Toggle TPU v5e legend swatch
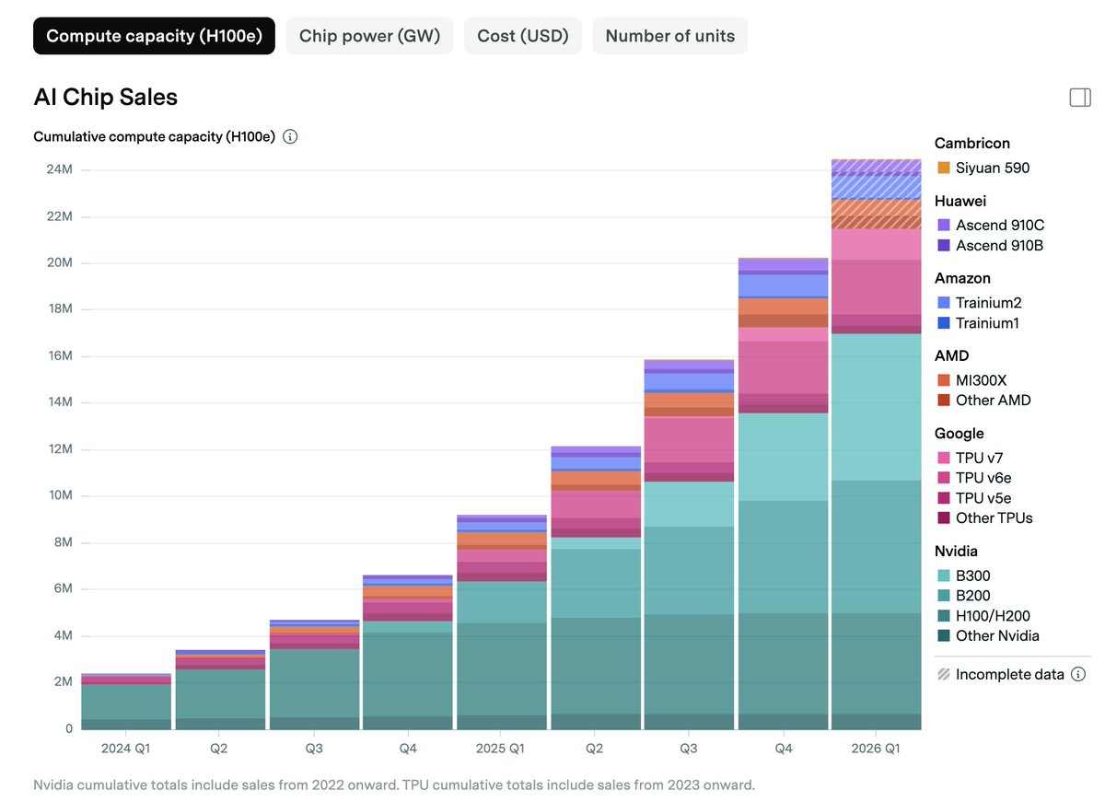This screenshot has width=1105, height=802. (943, 497)
